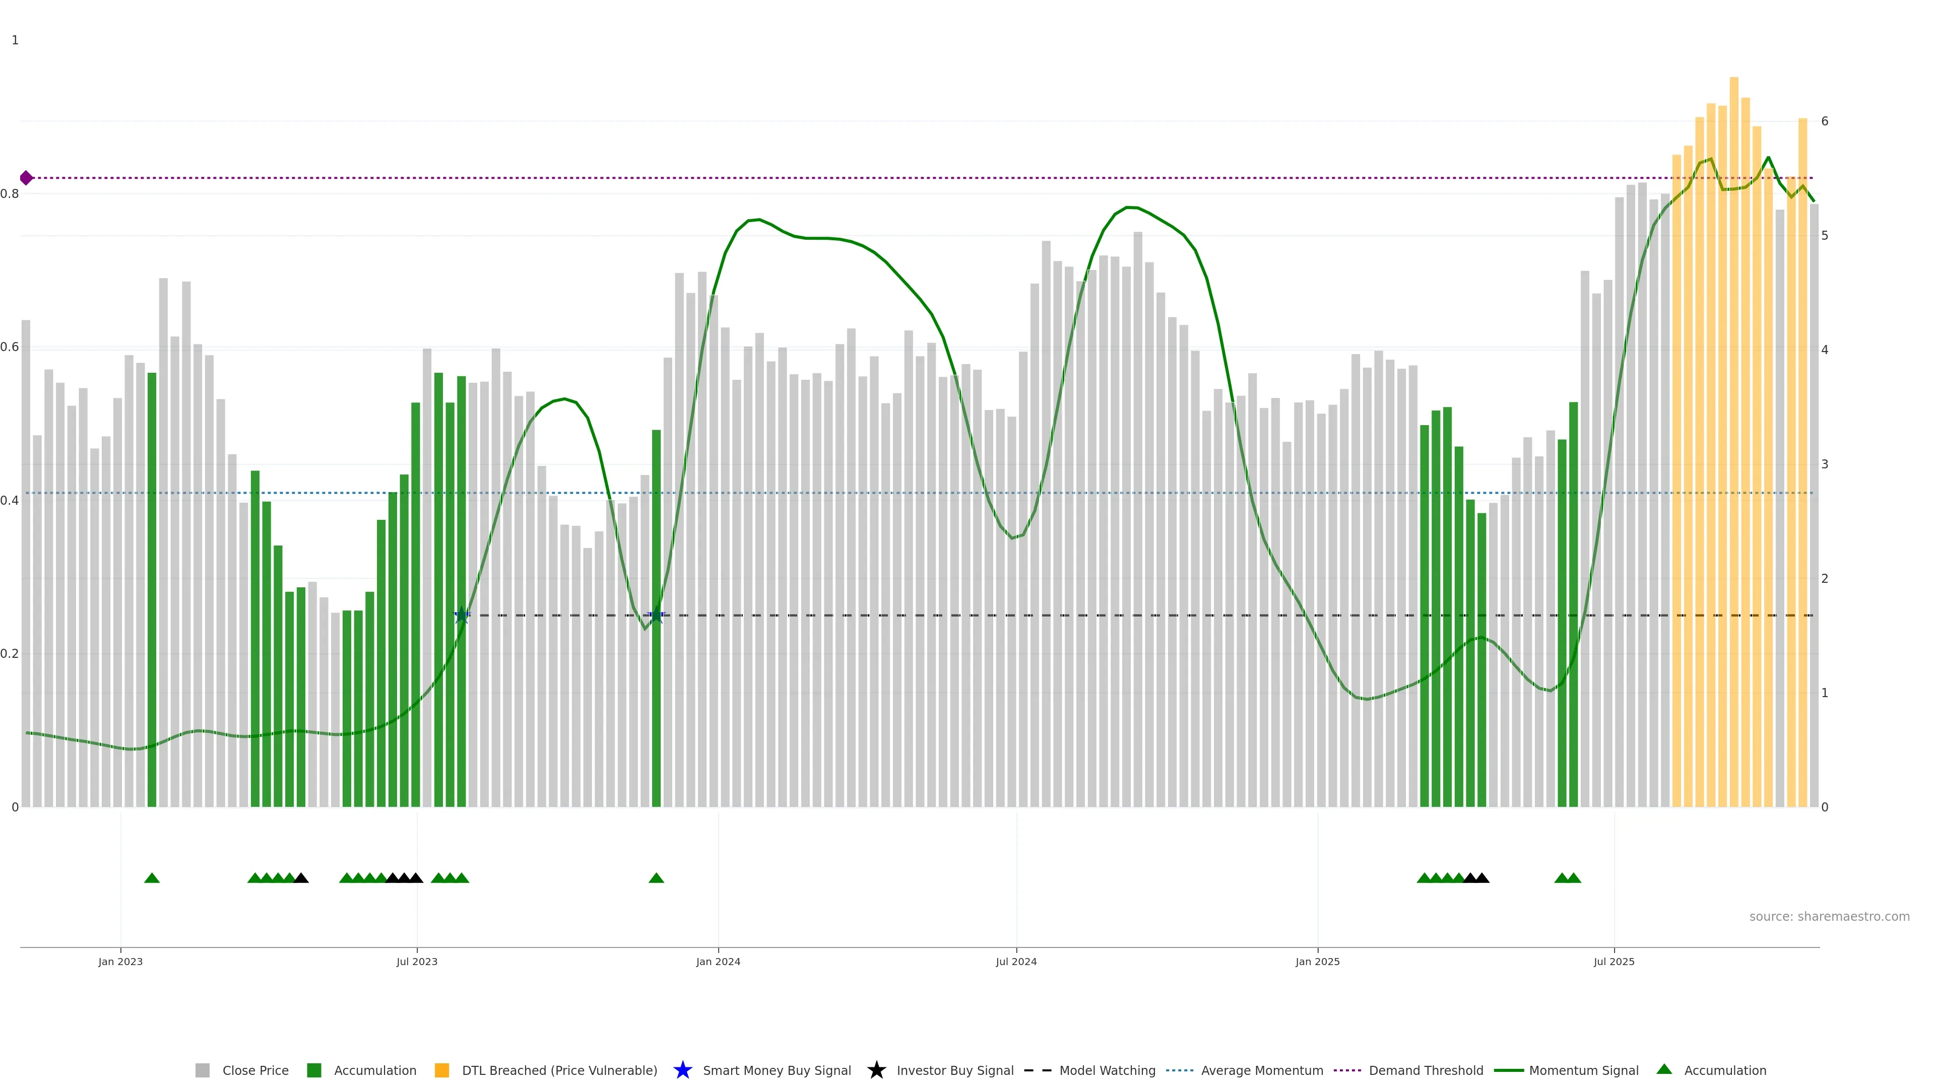Image resolution: width=1935 pixels, height=1088 pixels.
Task: Click the Momentum Signal legend line
Action: [1508, 1071]
